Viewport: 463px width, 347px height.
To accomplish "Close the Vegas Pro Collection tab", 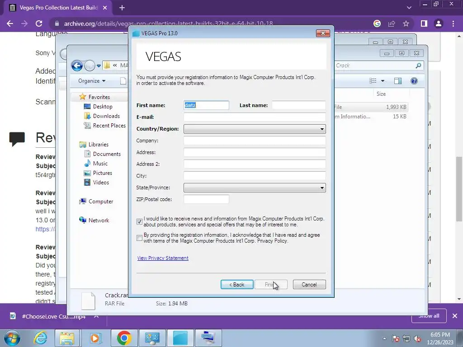I will click(105, 8).
